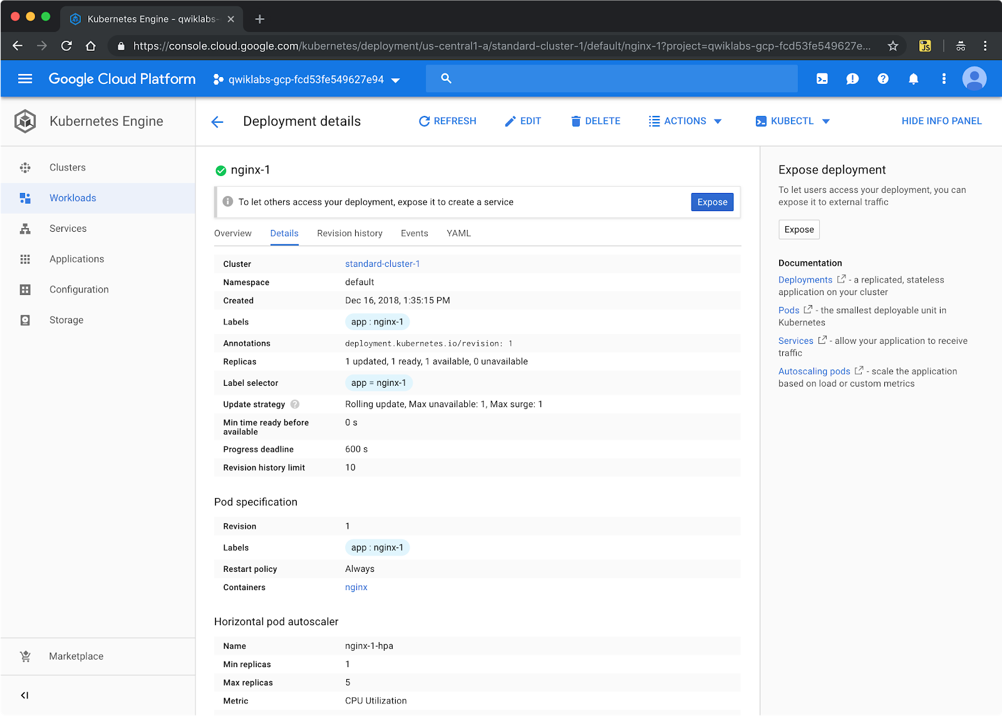Screen dimensions: 1002x716
Task: Click the Google Cloud Platform title
Action: (x=122, y=79)
